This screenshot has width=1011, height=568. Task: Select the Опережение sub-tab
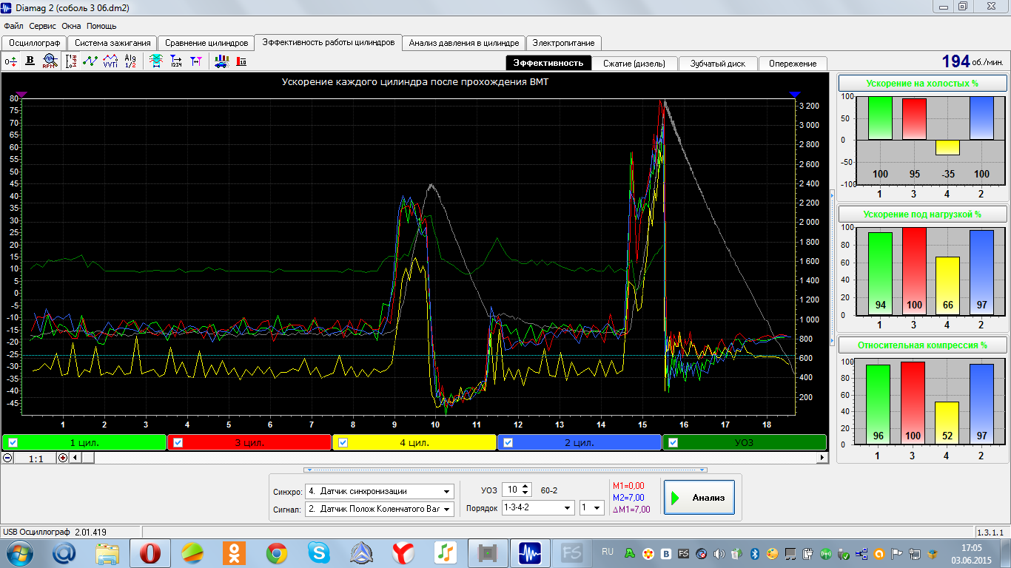(793, 63)
